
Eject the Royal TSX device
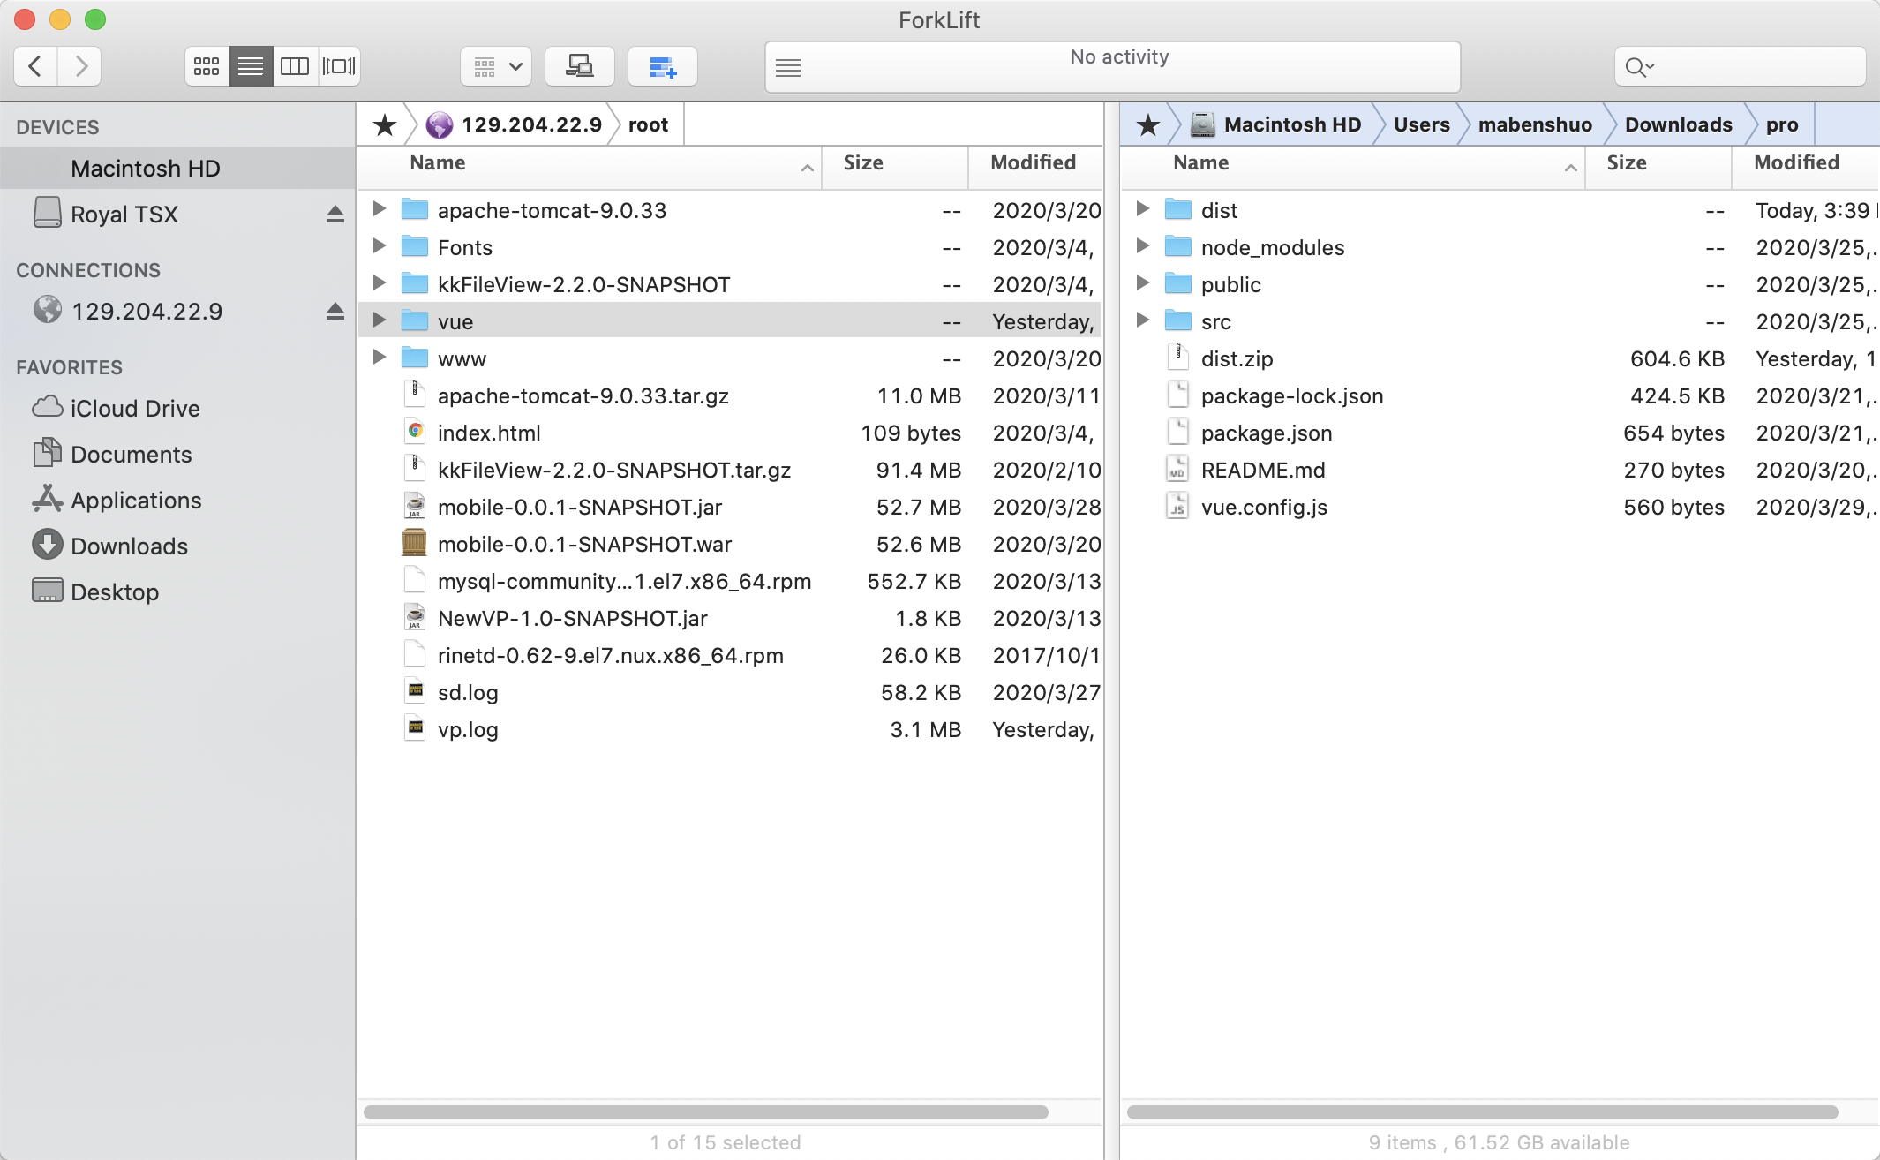[335, 214]
